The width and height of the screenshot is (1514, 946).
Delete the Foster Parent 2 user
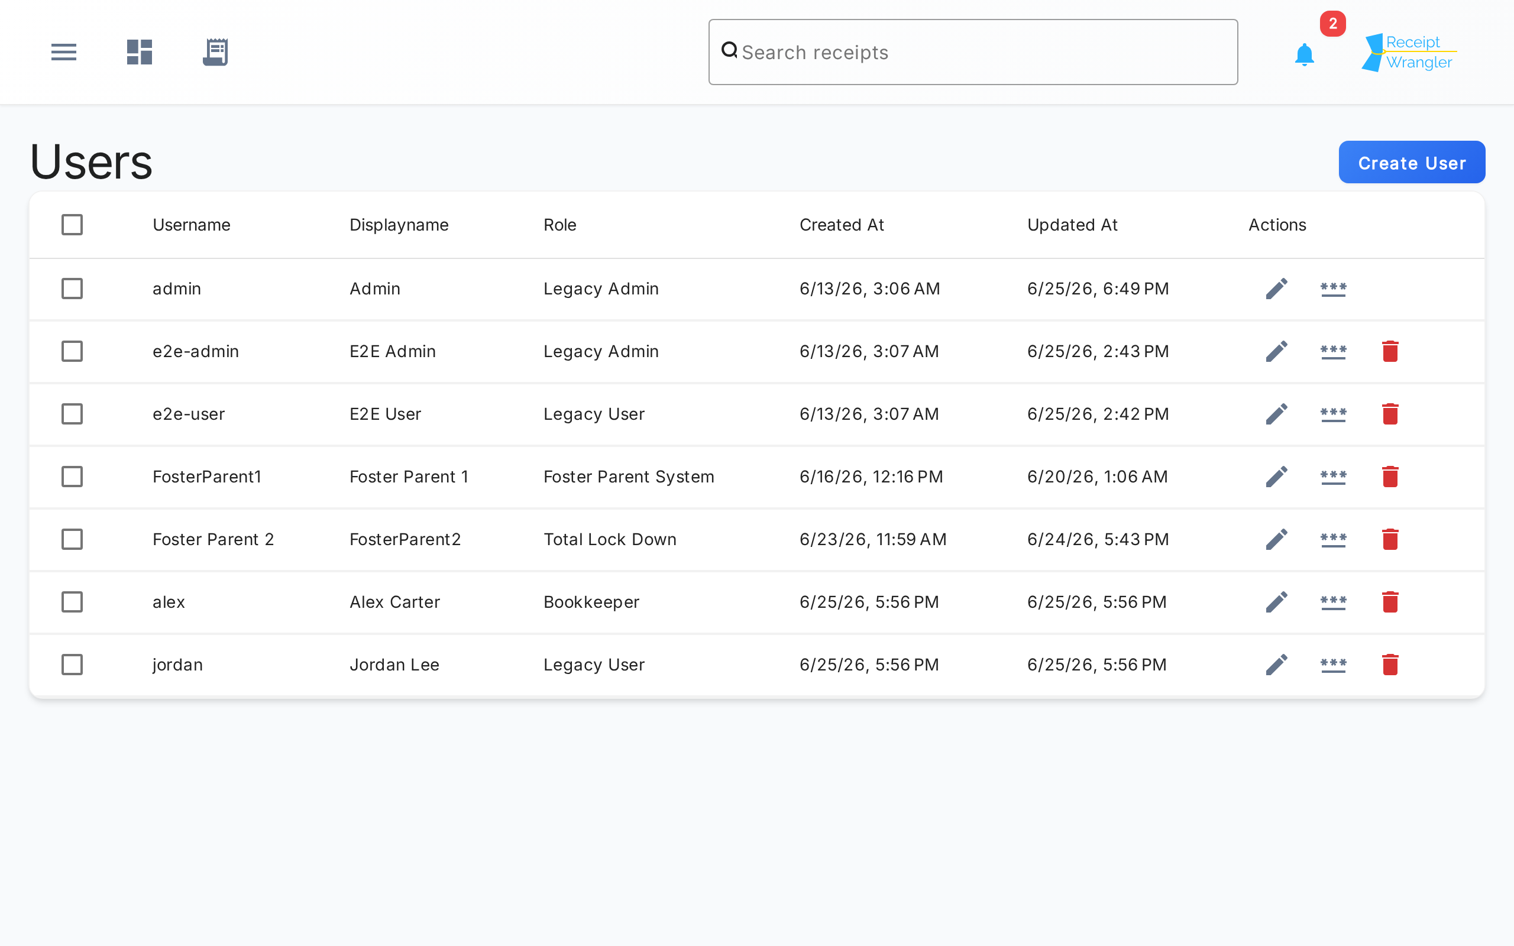point(1390,539)
